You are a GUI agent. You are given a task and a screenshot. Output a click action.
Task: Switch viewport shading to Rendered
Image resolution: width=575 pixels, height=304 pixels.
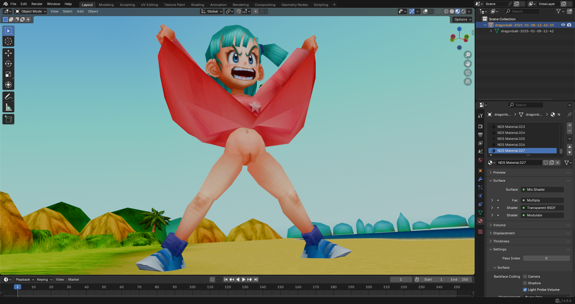pyautogui.click(x=463, y=11)
